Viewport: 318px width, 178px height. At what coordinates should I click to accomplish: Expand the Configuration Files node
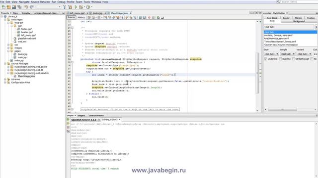coord(5,83)
